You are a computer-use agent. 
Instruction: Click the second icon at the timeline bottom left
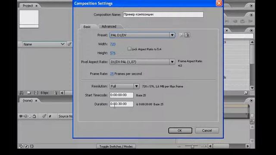27,146
